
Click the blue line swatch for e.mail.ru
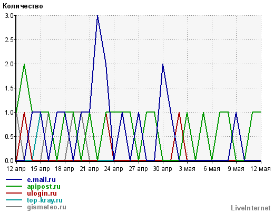pyautogui.click(x=14, y=179)
